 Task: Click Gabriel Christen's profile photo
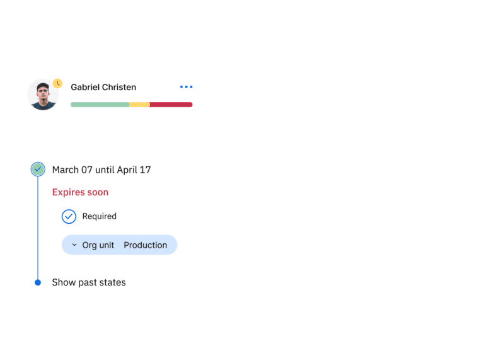(x=43, y=95)
